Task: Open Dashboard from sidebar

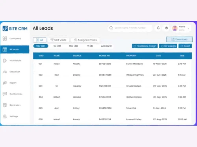Action: (x=15, y=38)
